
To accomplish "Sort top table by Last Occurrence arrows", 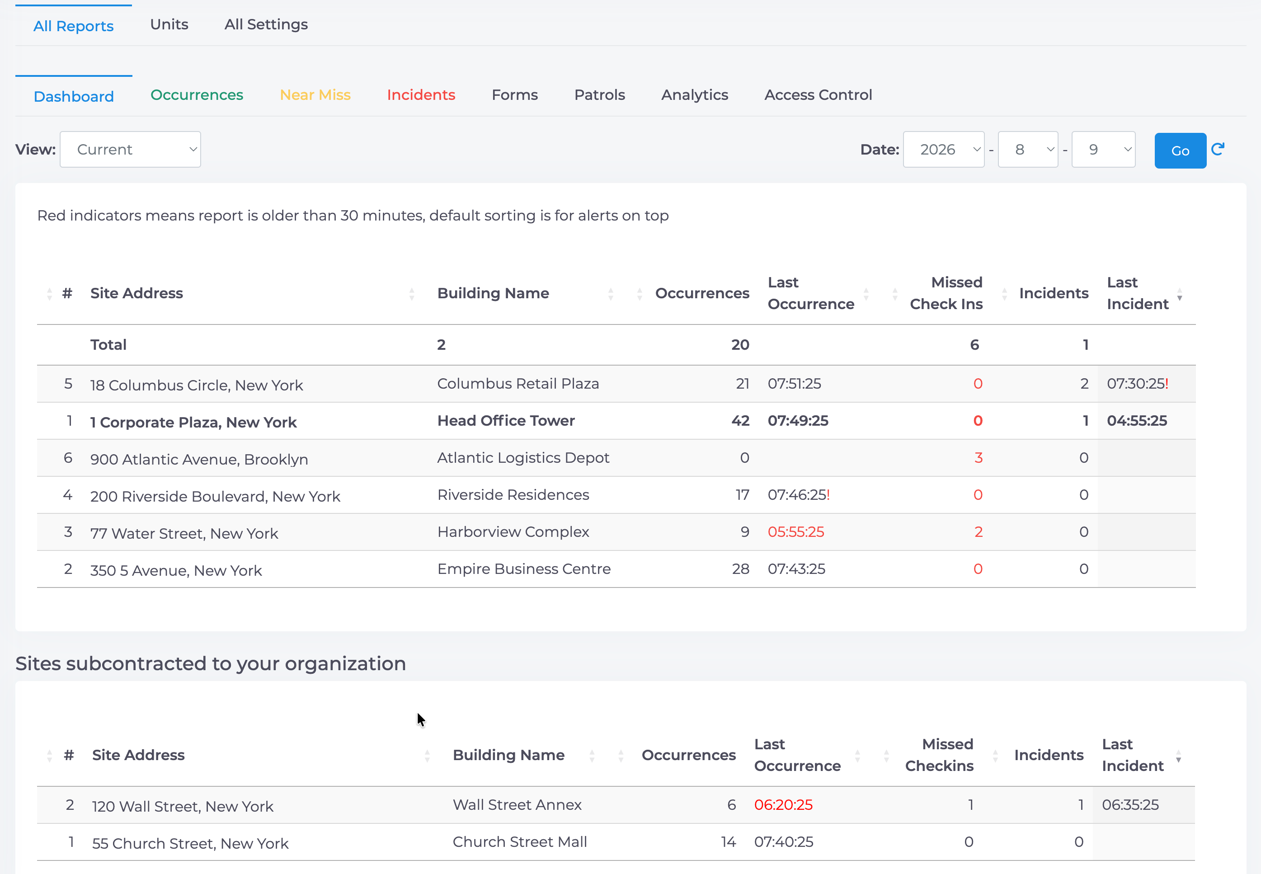I will (866, 294).
